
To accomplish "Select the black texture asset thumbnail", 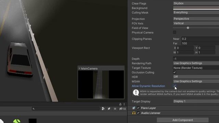I will 33,121.
